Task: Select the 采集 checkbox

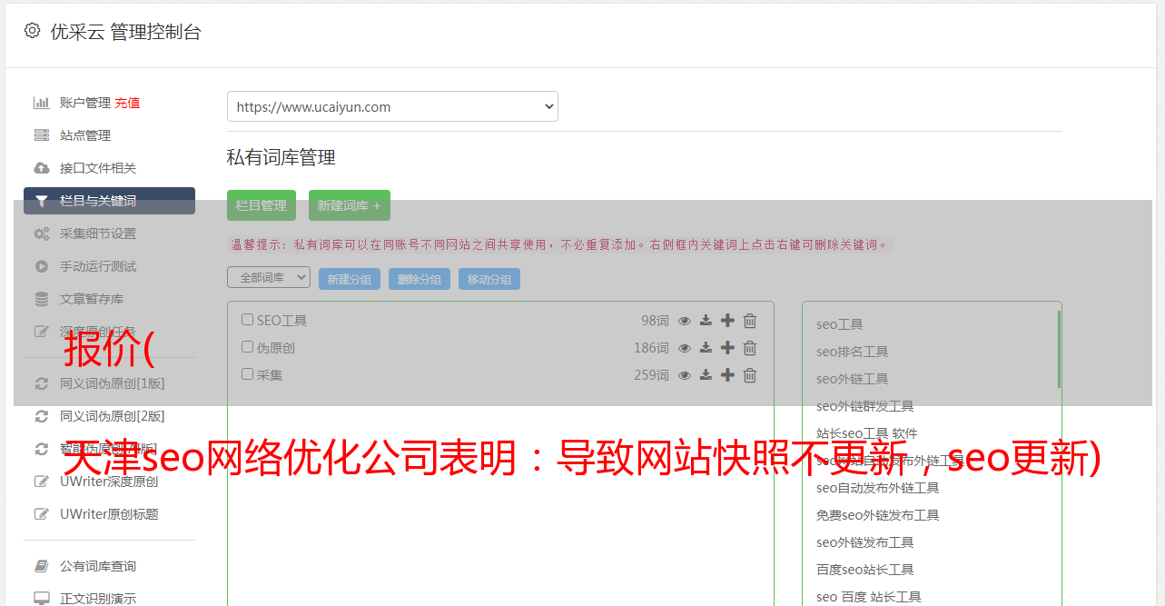Action: [247, 374]
